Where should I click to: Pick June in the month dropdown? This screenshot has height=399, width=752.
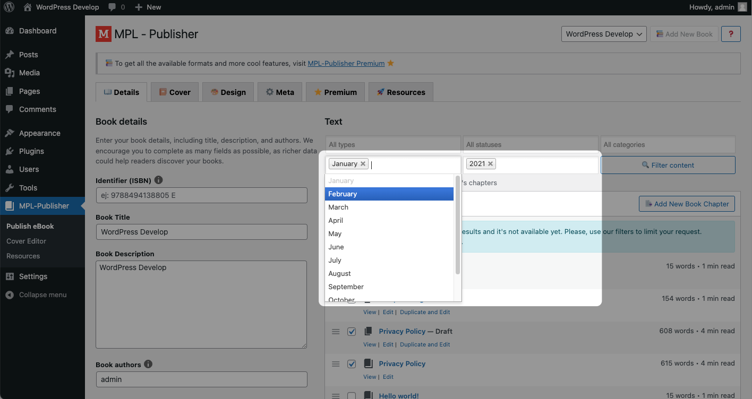[x=389, y=247]
